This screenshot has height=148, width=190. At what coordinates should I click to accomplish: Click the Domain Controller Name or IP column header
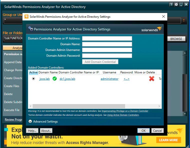click(x=79, y=72)
